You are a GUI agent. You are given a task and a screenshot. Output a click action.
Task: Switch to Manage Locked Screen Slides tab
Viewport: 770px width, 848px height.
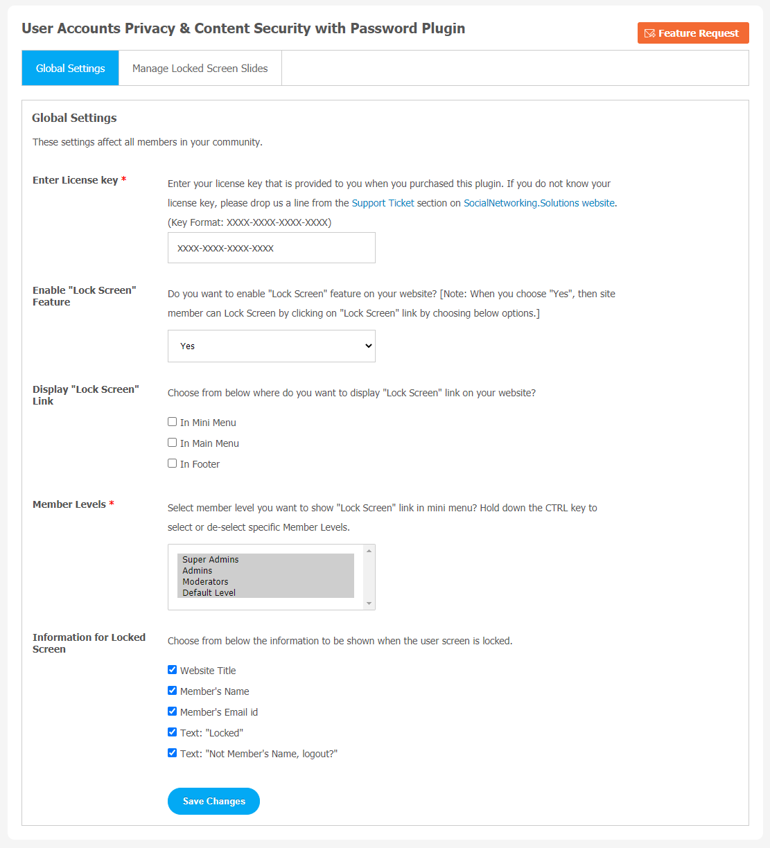(x=200, y=68)
